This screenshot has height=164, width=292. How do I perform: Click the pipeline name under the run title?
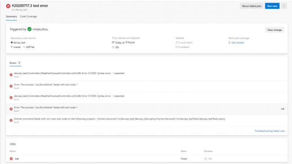point(20,10)
